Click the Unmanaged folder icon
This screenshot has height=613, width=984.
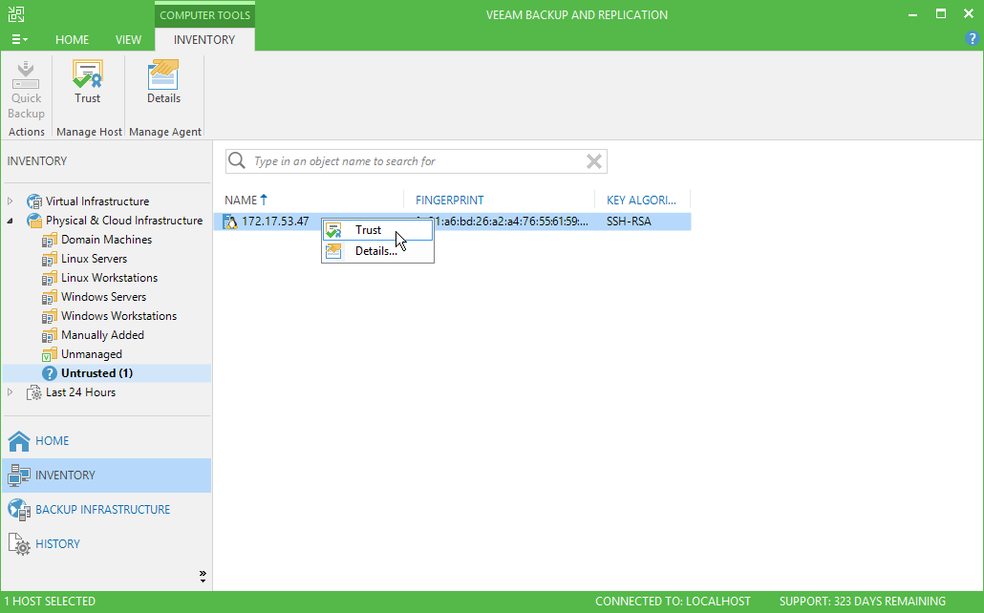pos(50,354)
